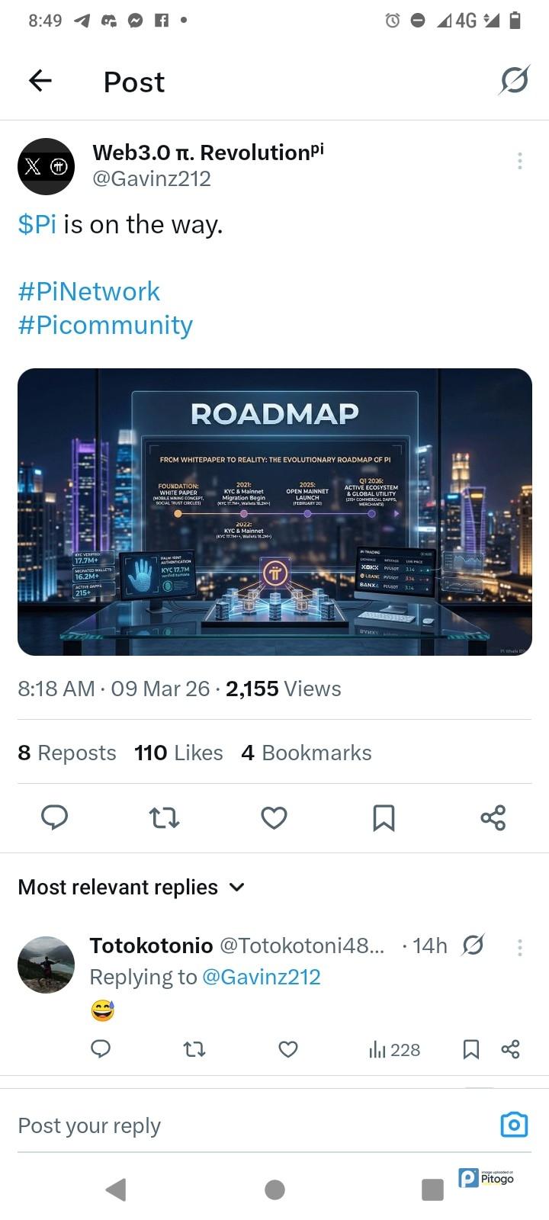Open the Web3.0 π Revolution profile avatar
549x1220 pixels.
point(46,166)
